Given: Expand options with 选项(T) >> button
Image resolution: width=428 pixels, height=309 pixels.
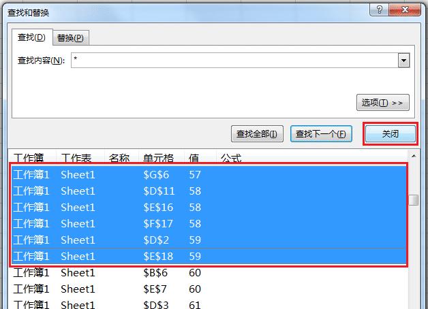Looking at the screenshot, I should pyautogui.click(x=383, y=103).
